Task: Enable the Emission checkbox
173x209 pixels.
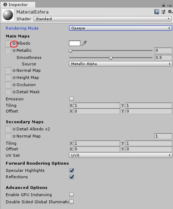Action: click(71, 99)
